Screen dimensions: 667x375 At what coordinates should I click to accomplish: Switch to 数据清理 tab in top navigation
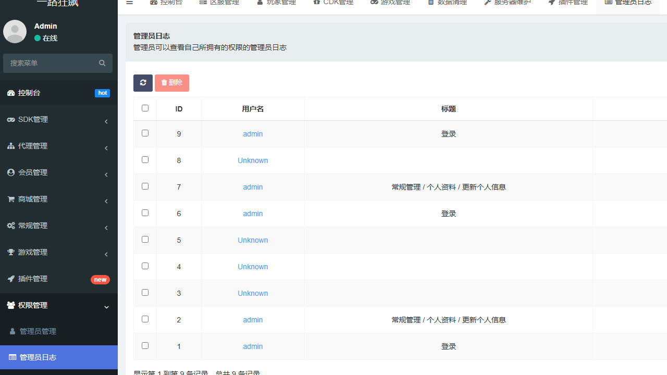pyautogui.click(x=447, y=3)
